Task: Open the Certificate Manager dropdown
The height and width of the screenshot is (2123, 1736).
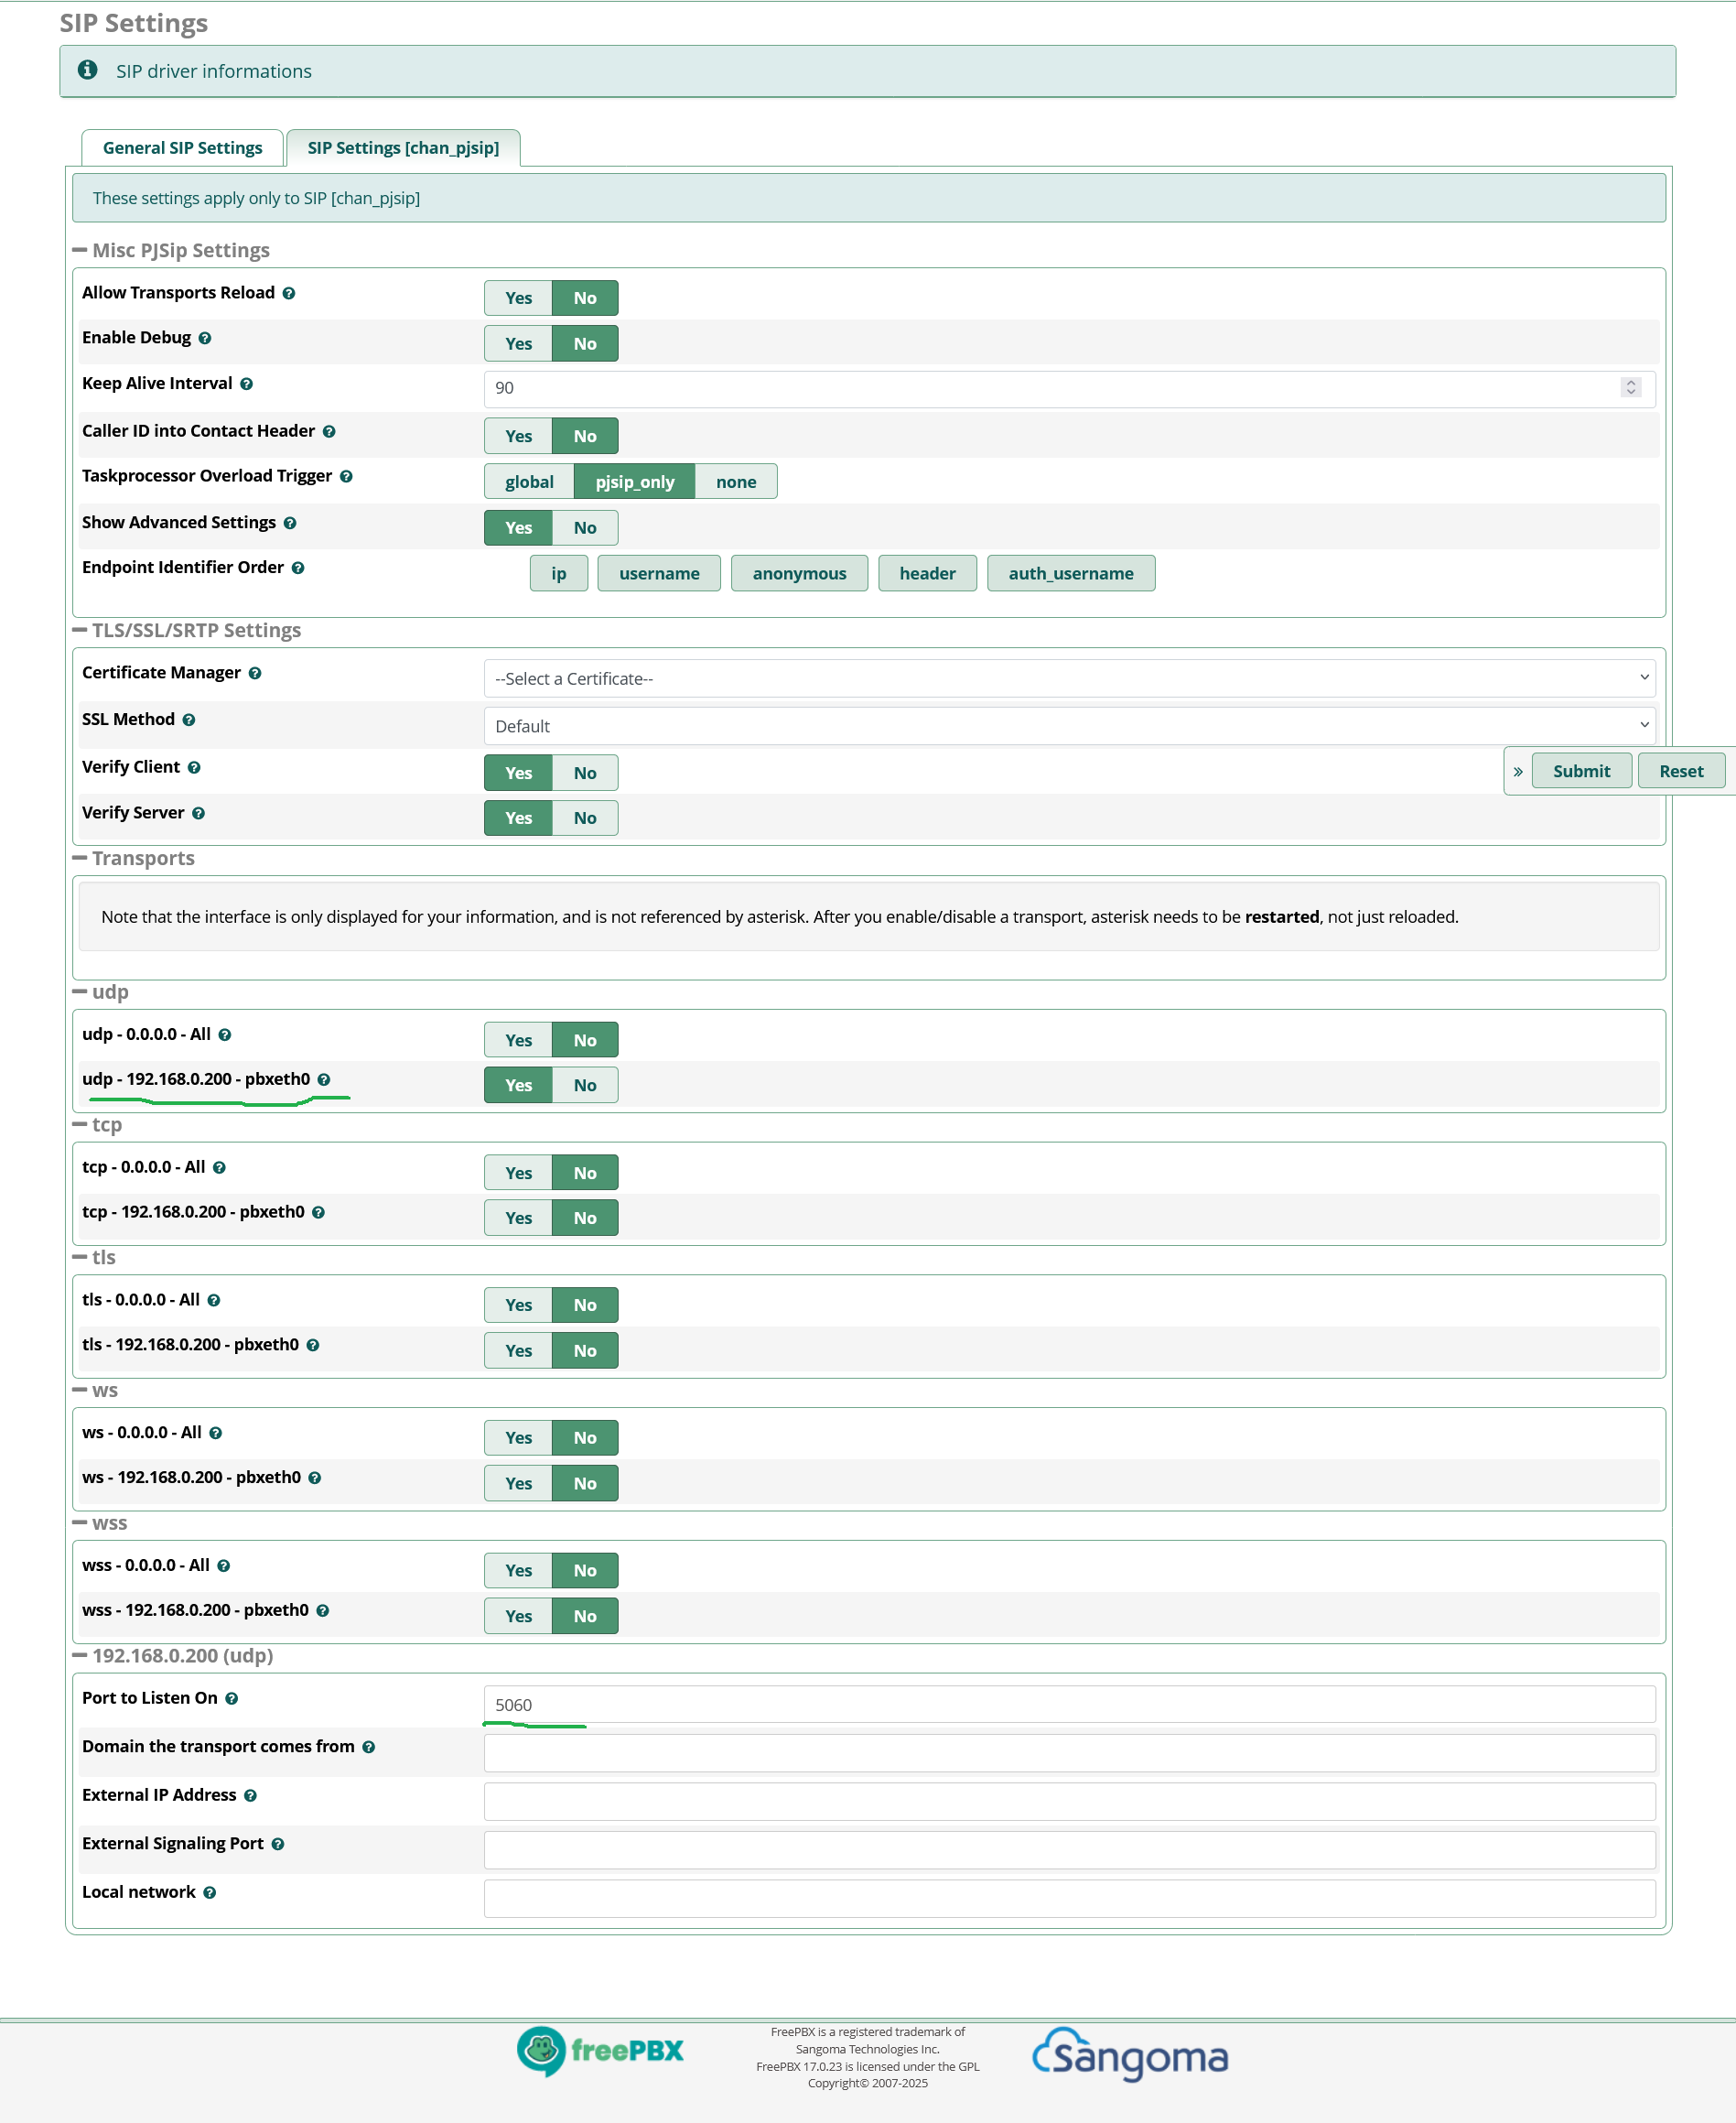Action: (x=1068, y=678)
